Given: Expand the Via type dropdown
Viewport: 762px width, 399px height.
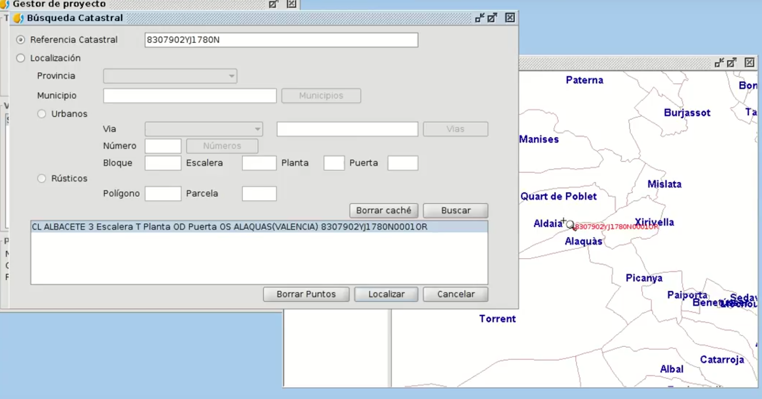Looking at the screenshot, I should pos(204,129).
